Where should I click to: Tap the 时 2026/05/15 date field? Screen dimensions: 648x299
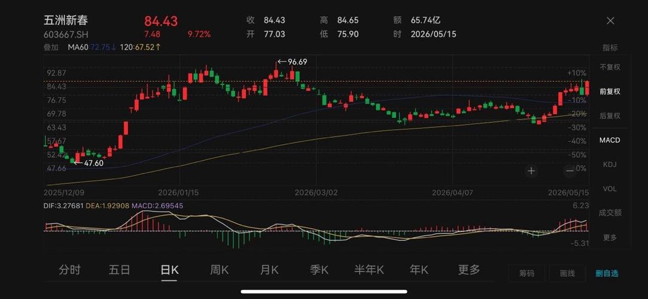[425, 34]
